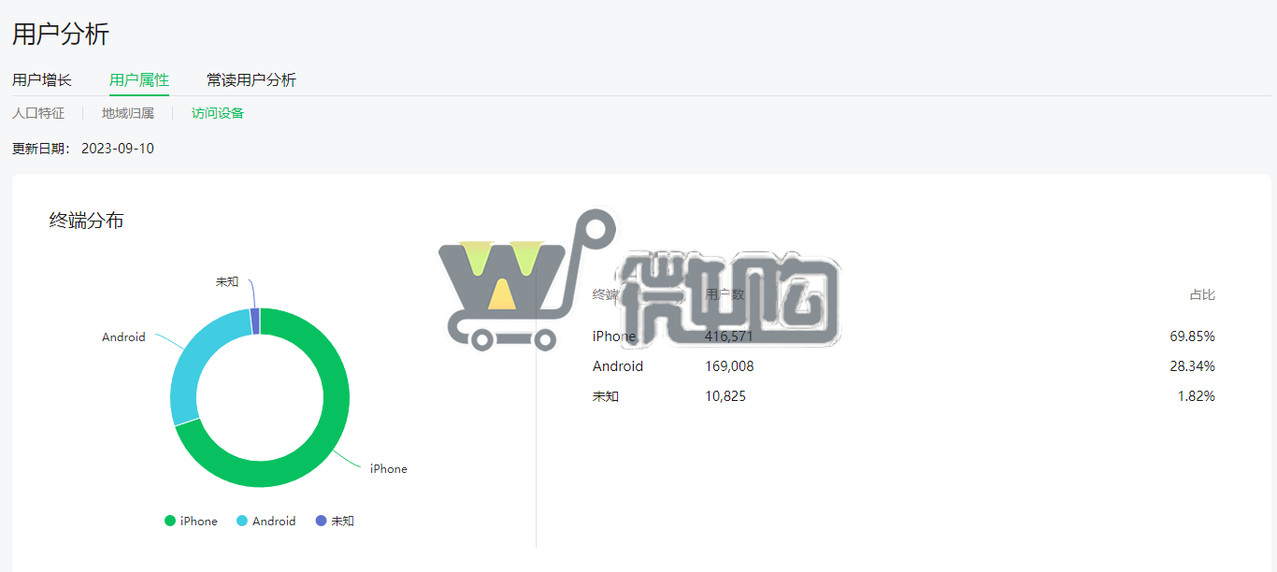Select the 未知 row in the table
This screenshot has width=1277, height=572.
[904, 396]
